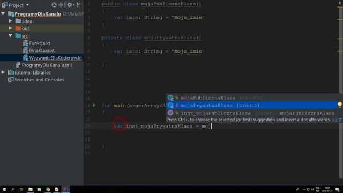
Task: Click the completion hint next-tip link
Action: tap(335, 120)
